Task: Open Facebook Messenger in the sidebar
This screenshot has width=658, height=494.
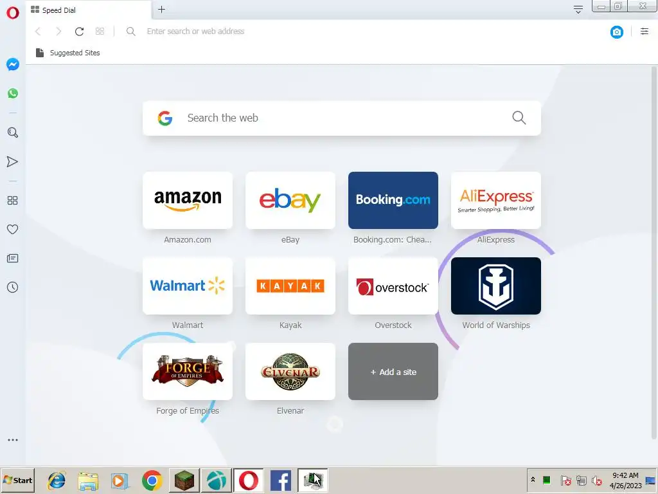Action: (x=13, y=64)
